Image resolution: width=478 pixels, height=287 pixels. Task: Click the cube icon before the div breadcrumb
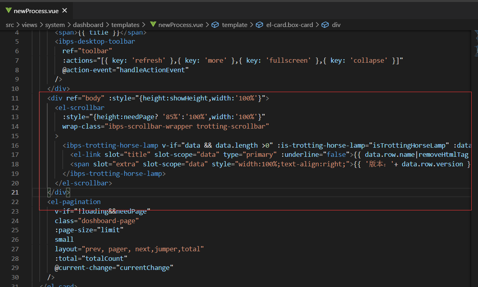(x=326, y=25)
